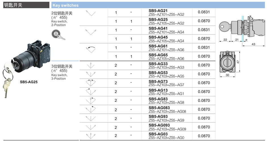The height and width of the screenshot is (141, 267).
Task: Select the 钥匙开关 section title
Action: (x=12, y=5)
